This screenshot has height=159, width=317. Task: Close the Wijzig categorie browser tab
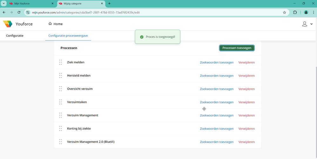pyautogui.click(x=102, y=3)
